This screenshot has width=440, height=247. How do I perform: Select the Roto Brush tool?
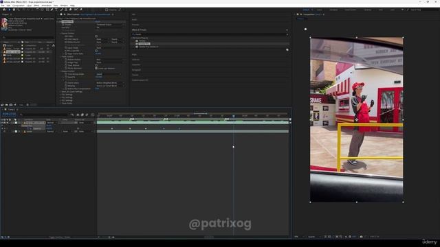coord(76,10)
